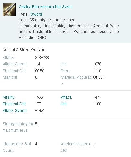Image resolution: width=131 pixels, height=157 pixels.
Task: Click the Attack Speed +19% bonus
Action: point(39,111)
